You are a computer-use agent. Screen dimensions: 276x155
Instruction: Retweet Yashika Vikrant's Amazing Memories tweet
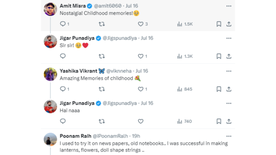point(102,89)
